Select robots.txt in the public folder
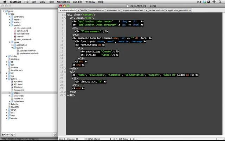Screen dimensions: 225x141 (x=19, y=99)
